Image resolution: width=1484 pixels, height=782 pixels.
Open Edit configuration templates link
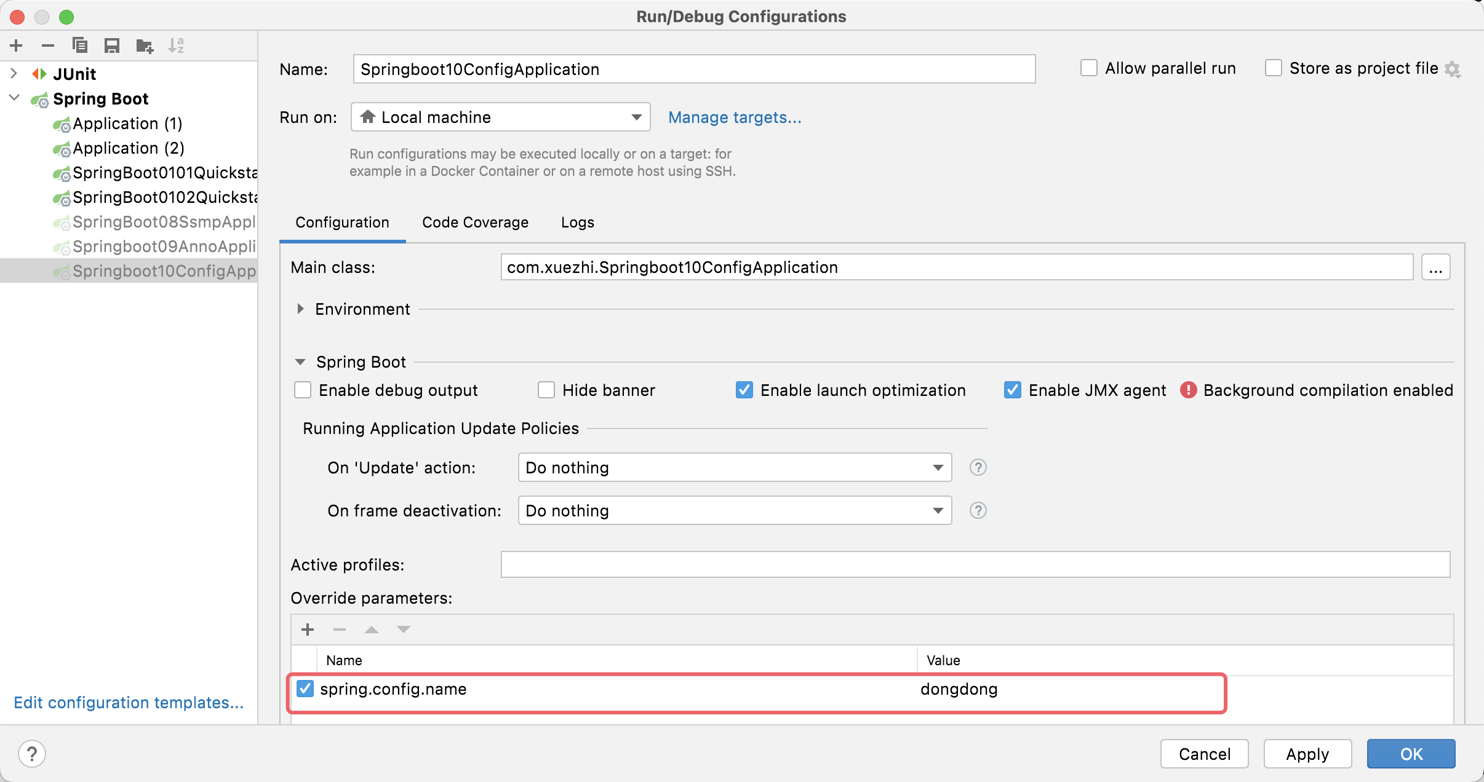click(x=129, y=702)
